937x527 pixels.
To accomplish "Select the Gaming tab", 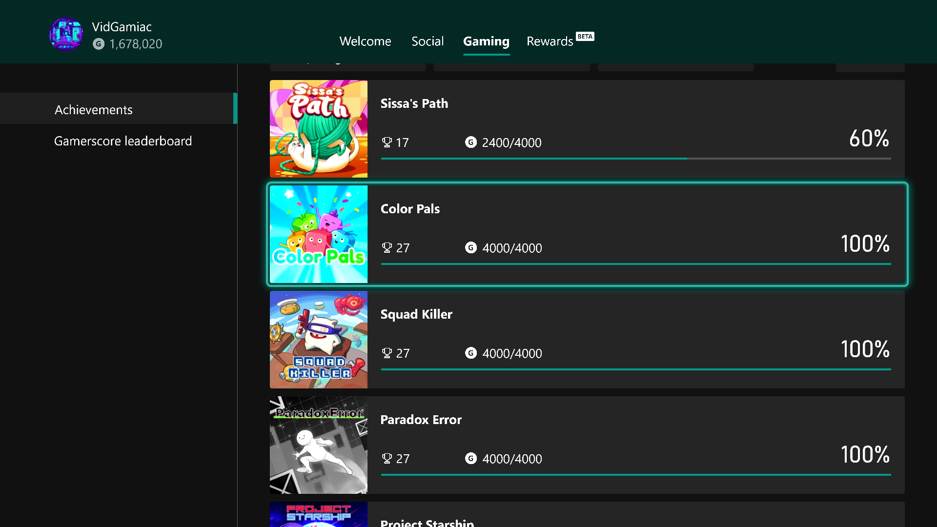I will [486, 41].
